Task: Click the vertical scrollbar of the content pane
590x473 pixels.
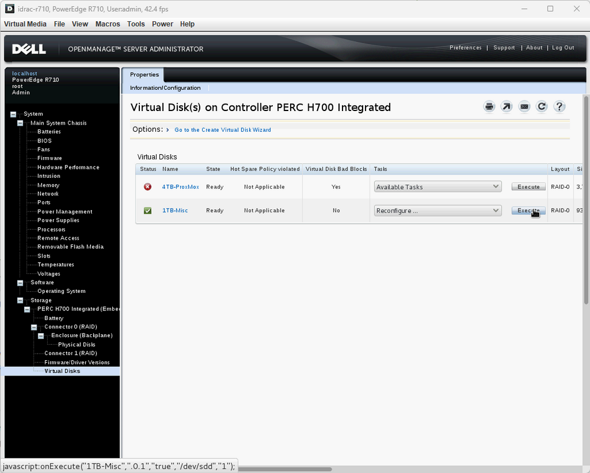Action: pyautogui.click(x=586, y=200)
